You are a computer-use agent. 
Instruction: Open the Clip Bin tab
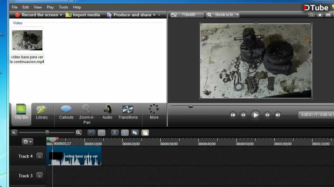21,114
